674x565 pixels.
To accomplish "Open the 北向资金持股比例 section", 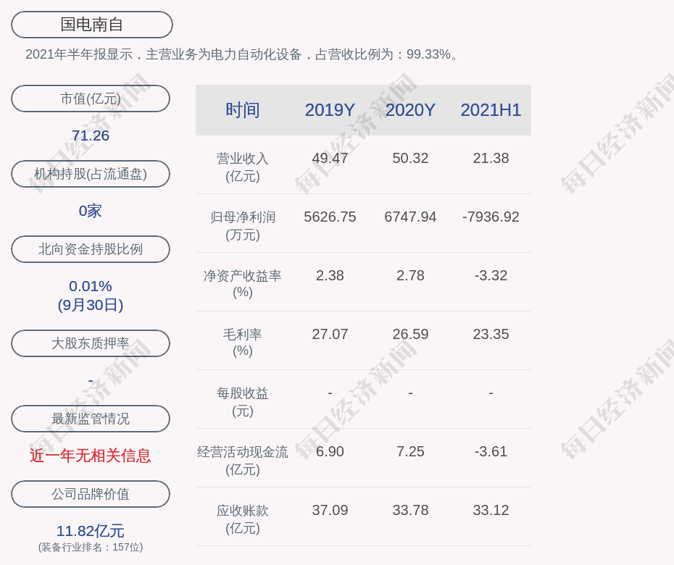I will coord(90,249).
